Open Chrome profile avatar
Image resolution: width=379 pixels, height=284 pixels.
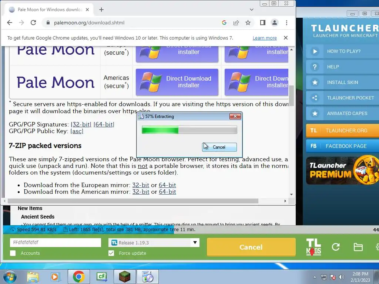tap(275, 23)
